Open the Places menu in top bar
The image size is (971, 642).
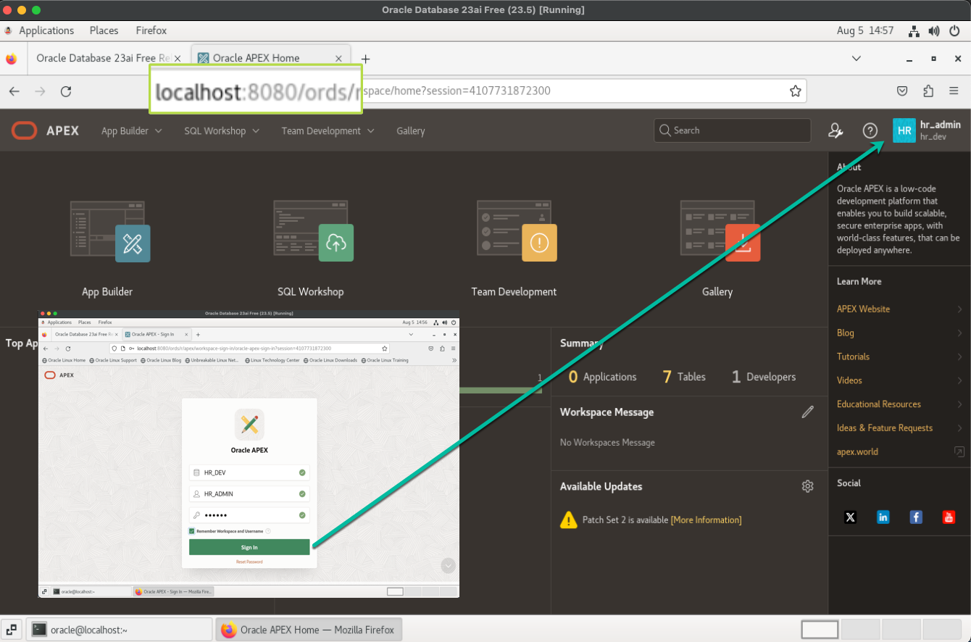pyautogui.click(x=104, y=30)
